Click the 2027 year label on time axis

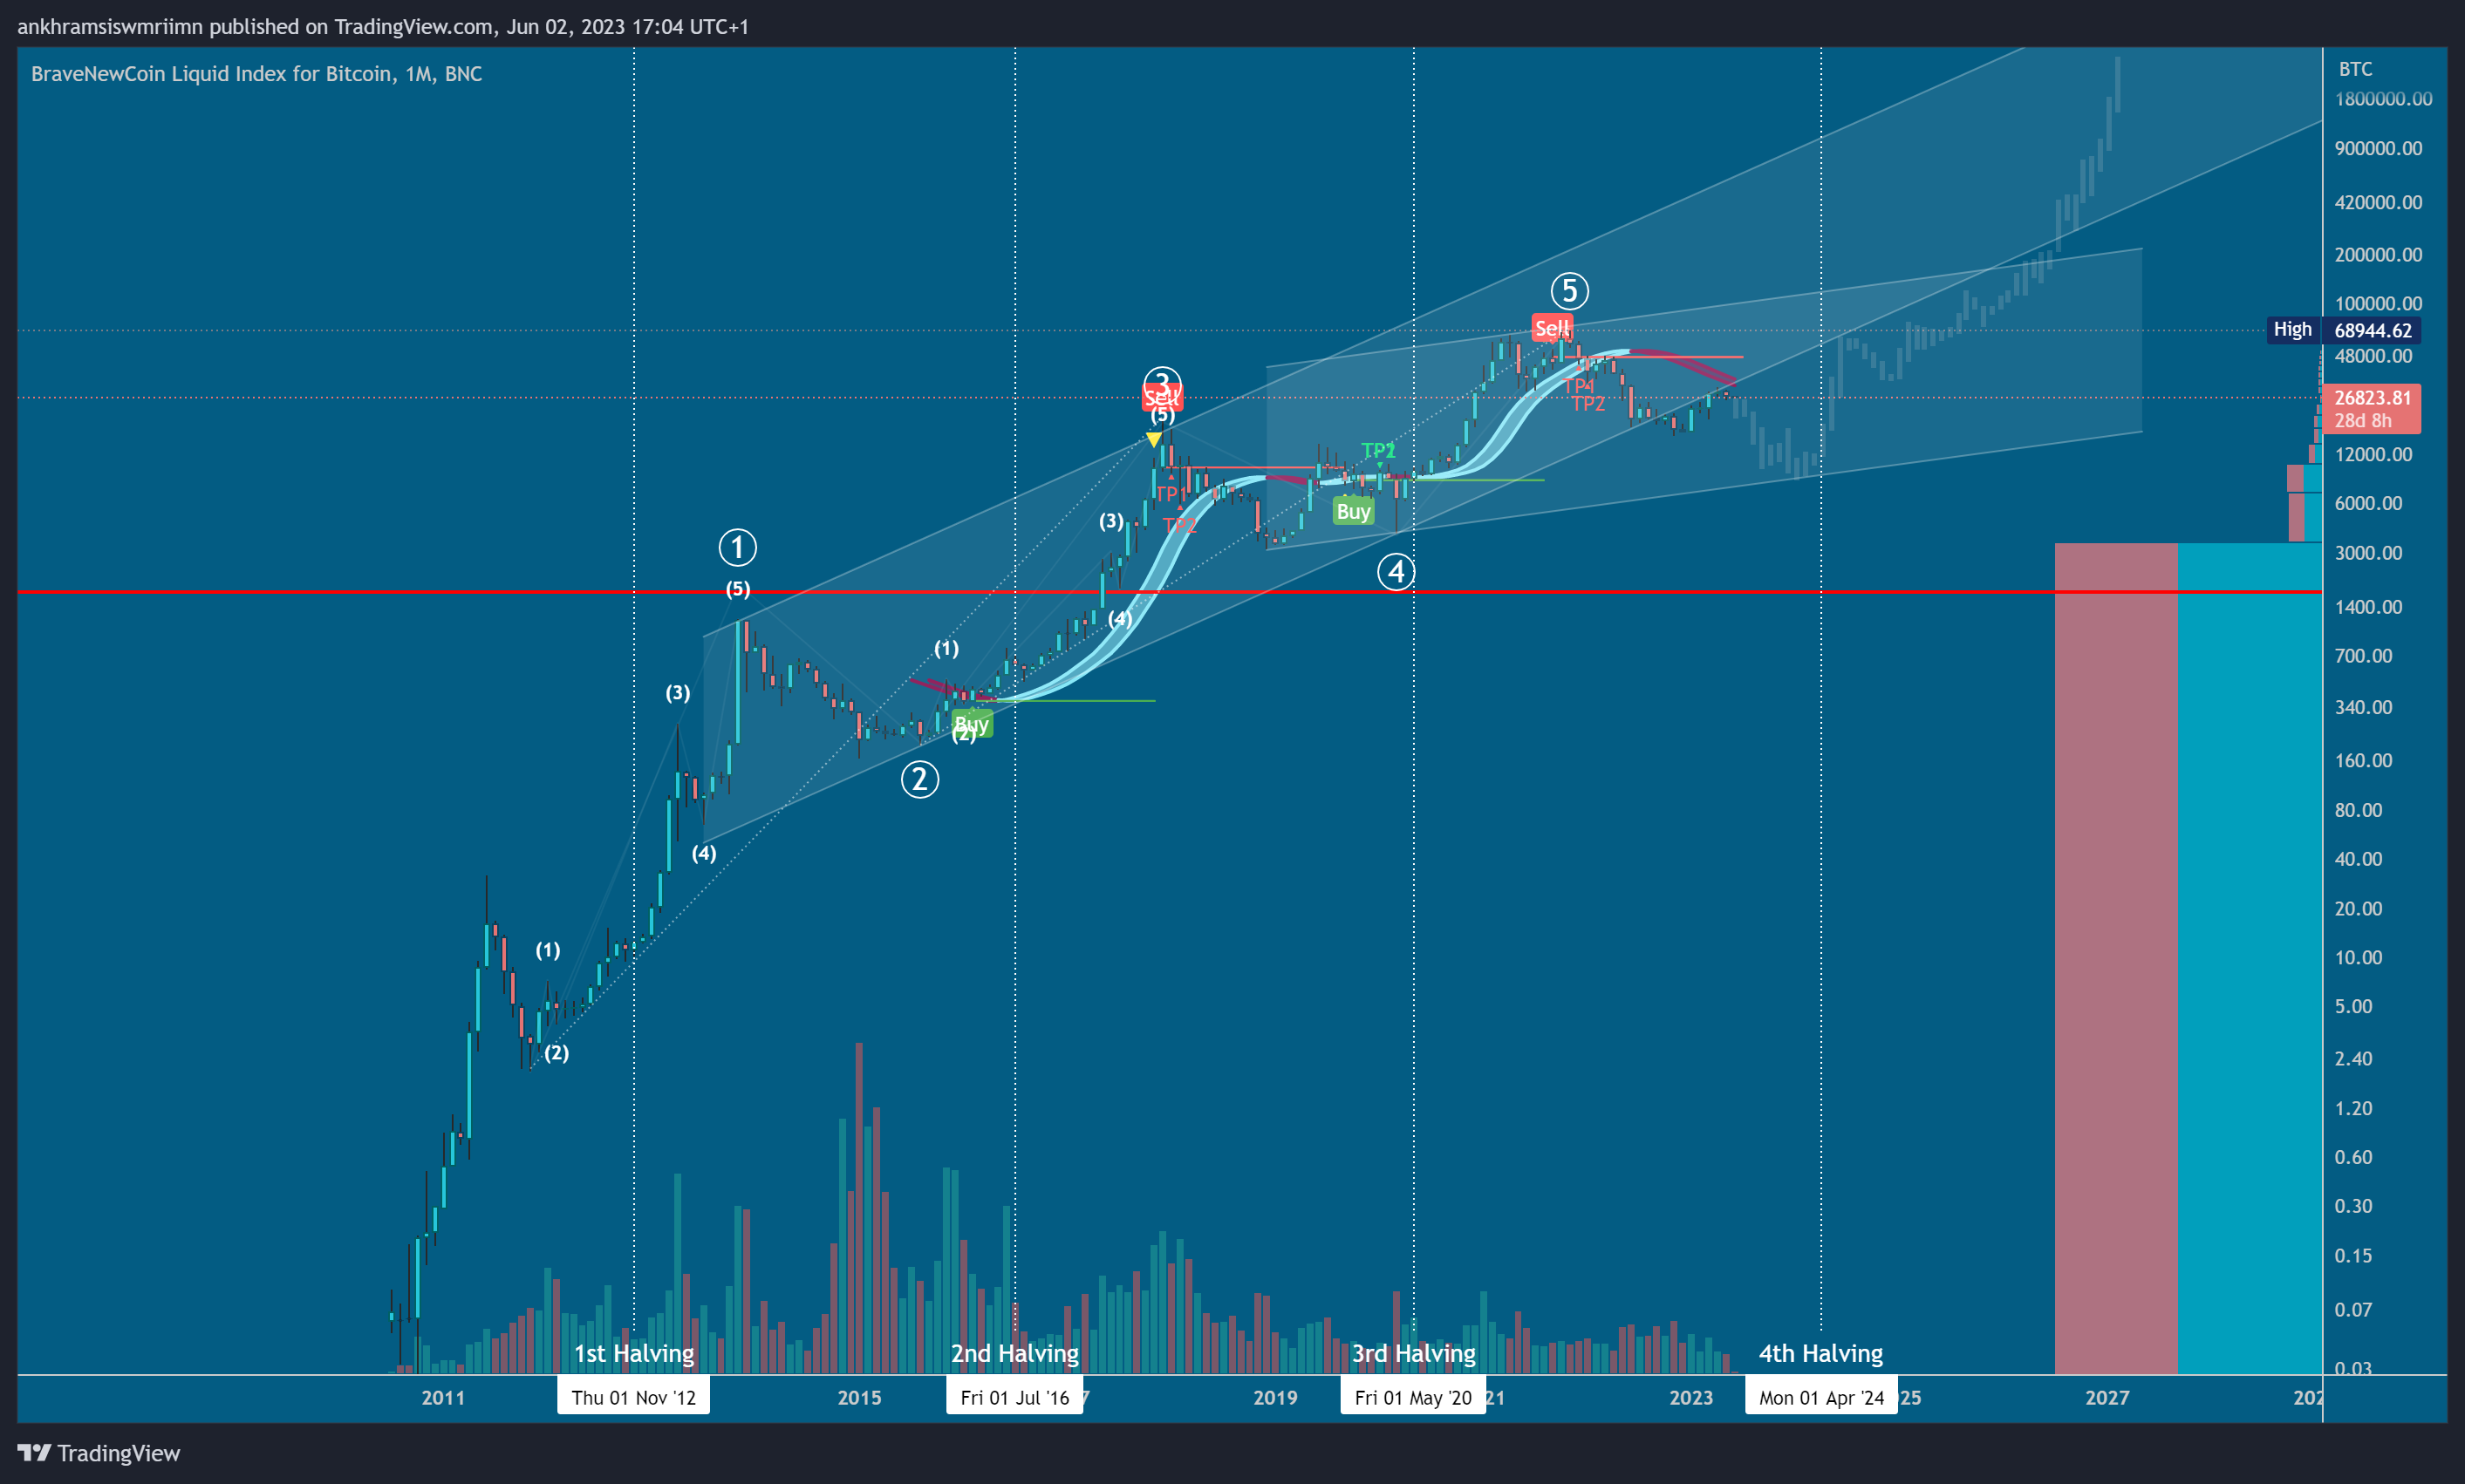click(x=2107, y=1397)
